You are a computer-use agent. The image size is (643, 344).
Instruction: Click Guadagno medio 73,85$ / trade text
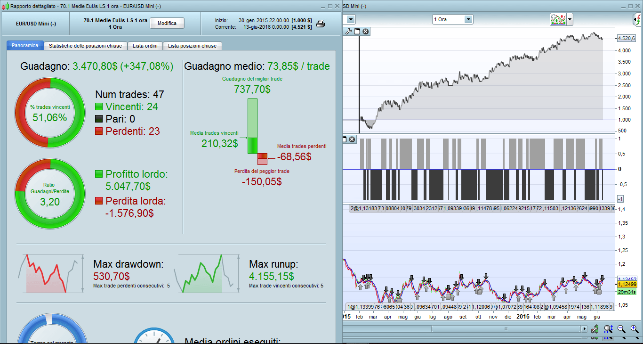[x=257, y=66]
